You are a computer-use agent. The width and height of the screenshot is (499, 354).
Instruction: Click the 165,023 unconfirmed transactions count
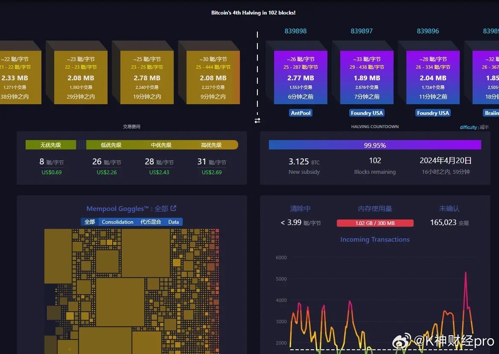pos(449,222)
